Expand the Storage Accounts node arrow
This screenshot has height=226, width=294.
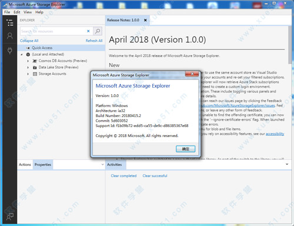(x=28, y=74)
